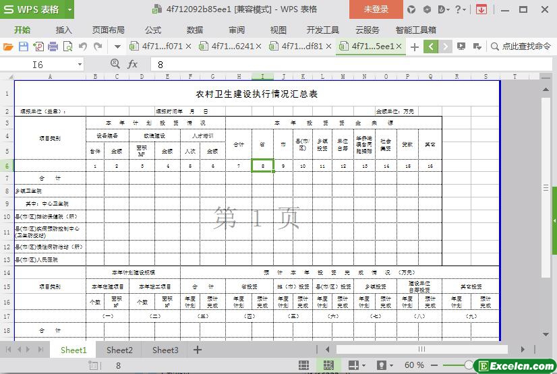
Task: Switch to Sheet2 tab
Action: pos(119,350)
